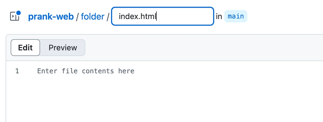Expand the file tree side panel icon
This screenshot has height=122, width=323.
(15, 17)
